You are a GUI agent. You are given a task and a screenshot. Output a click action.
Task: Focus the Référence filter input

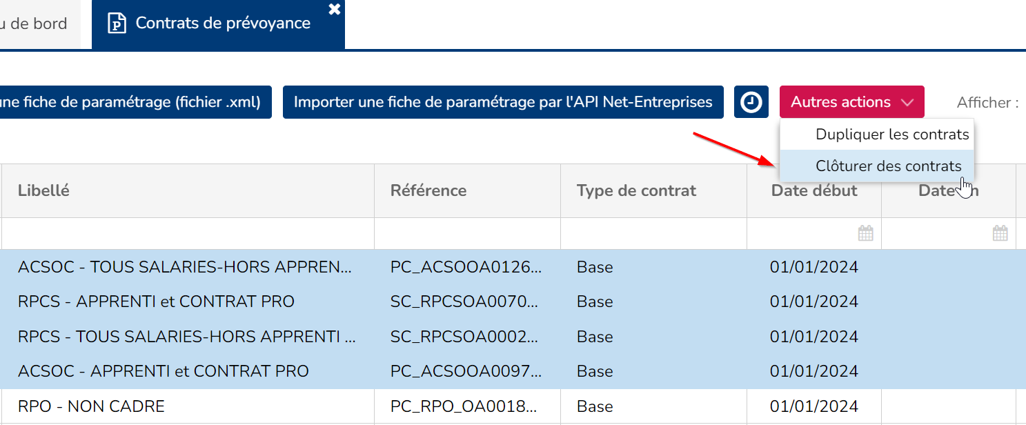pos(467,233)
